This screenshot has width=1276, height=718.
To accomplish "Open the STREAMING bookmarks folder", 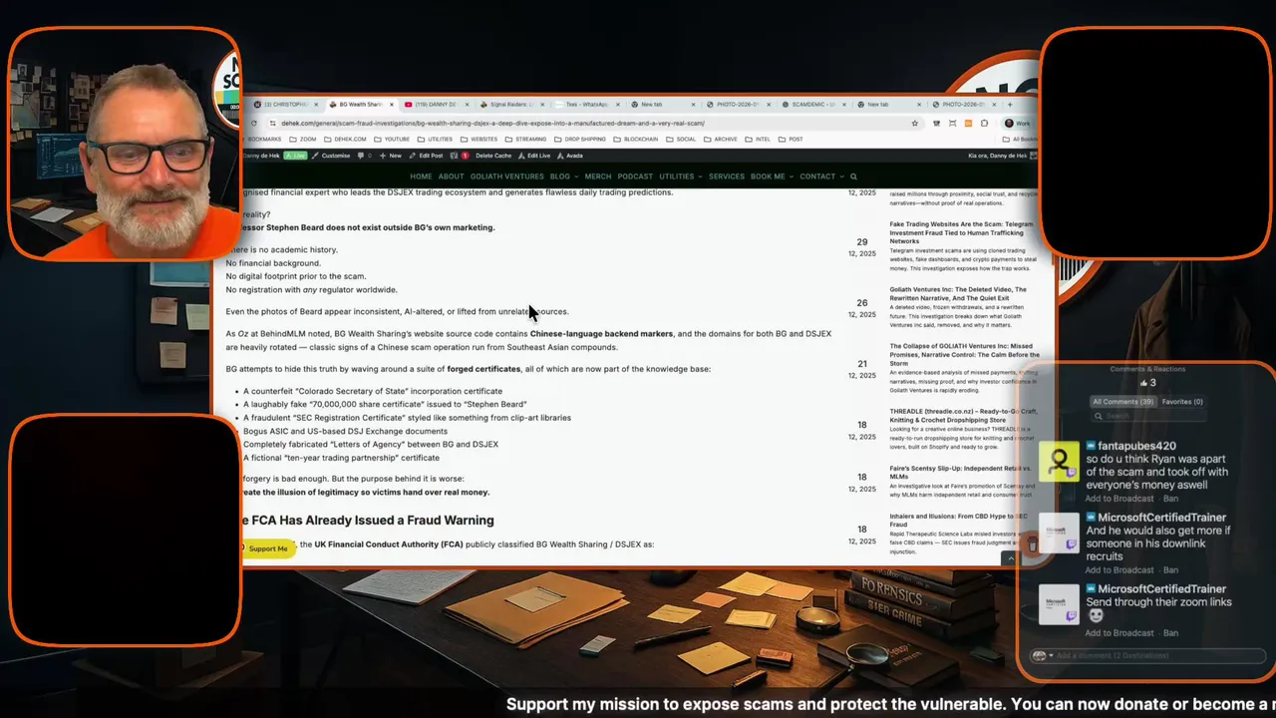I will 525,140.
